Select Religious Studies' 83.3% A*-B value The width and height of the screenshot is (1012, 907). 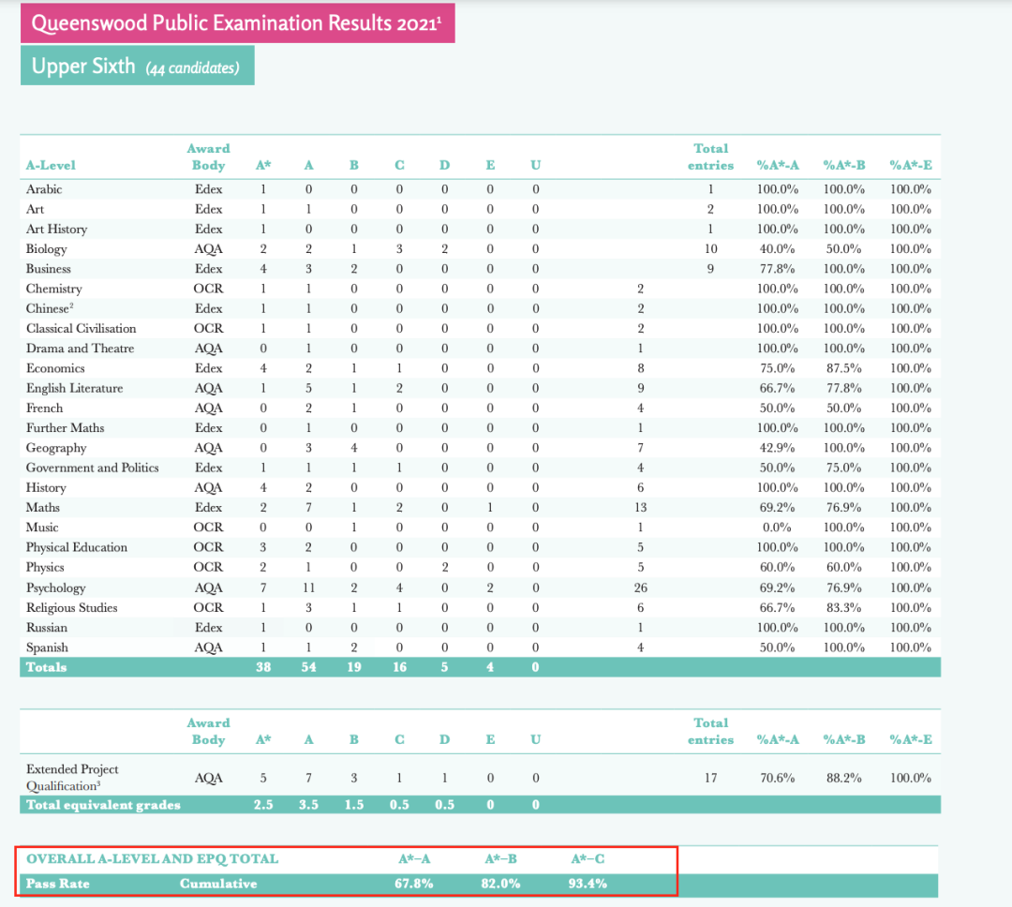tap(843, 608)
